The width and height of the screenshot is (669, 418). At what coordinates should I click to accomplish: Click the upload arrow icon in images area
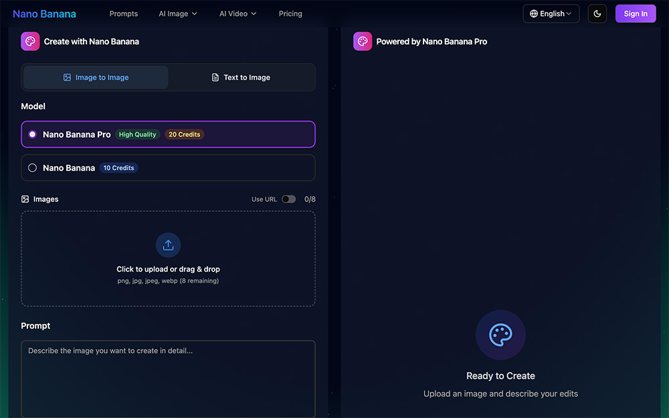coord(168,245)
